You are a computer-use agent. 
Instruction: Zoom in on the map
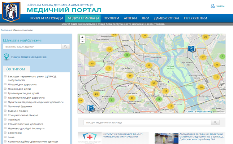point(82,37)
